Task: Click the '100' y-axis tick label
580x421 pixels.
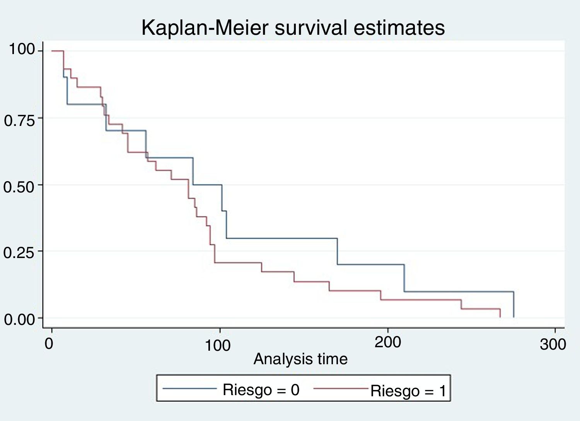Action: click(22, 49)
